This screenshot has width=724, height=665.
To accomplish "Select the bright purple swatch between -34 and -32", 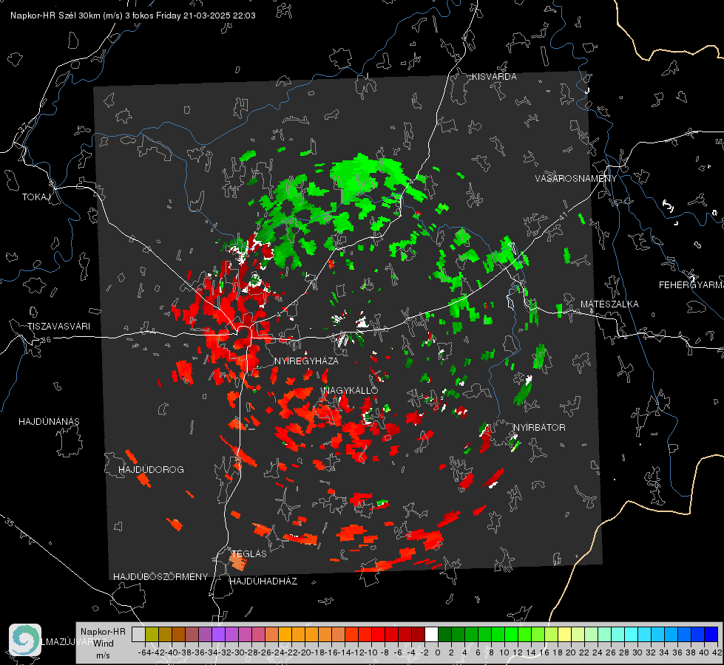I will (218, 634).
